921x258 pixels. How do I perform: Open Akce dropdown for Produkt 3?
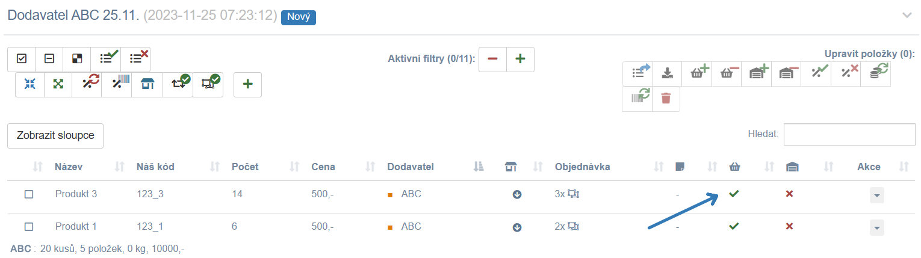[877, 195]
